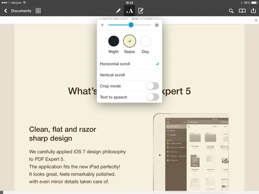Image resolution: width=259 pixels, height=194 pixels.
Task: Select the Day theme swatch
Action: click(x=145, y=41)
